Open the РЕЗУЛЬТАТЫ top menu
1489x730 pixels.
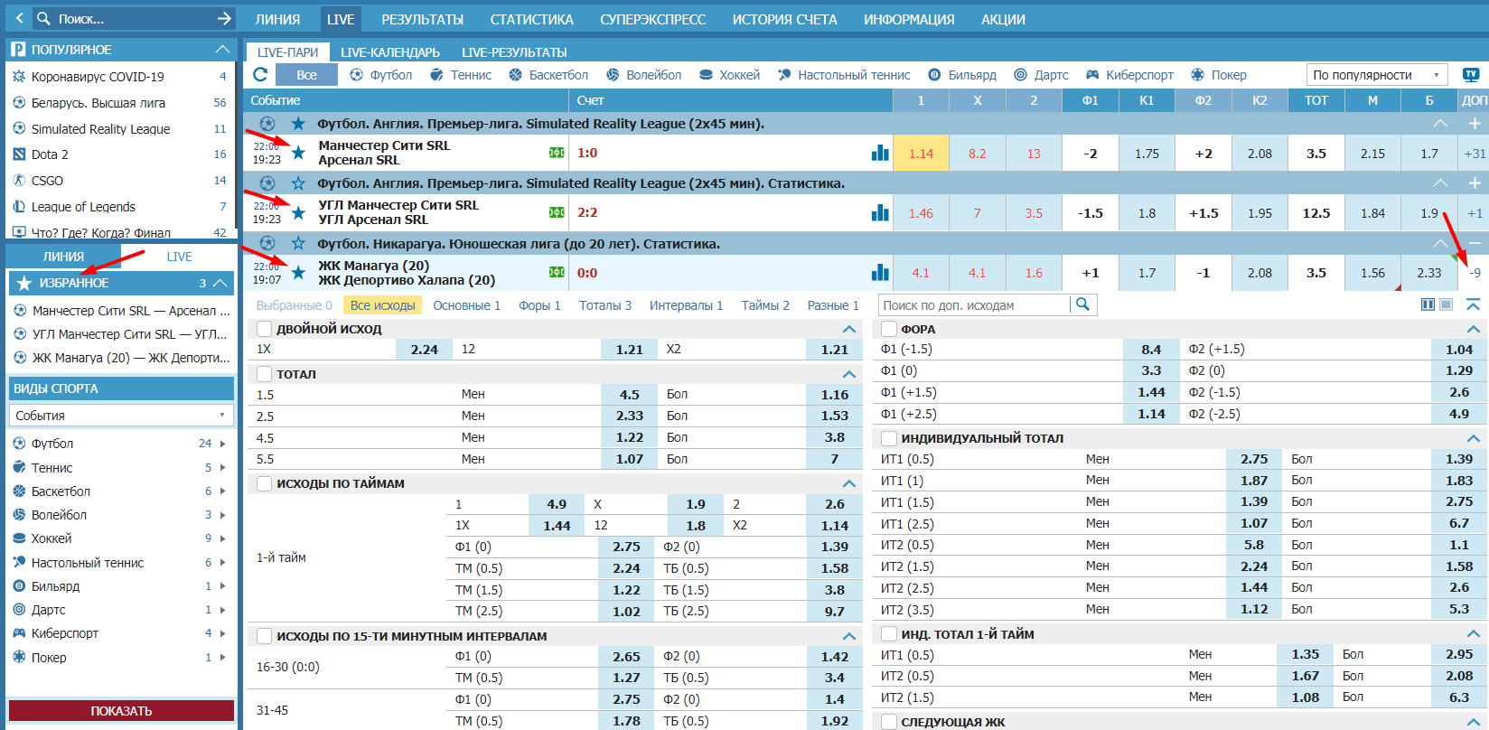click(422, 19)
